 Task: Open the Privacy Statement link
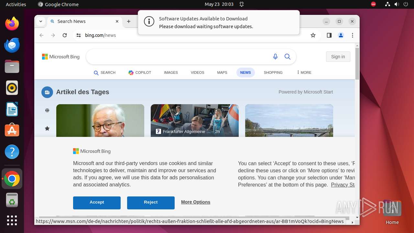click(x=343, y=185)
